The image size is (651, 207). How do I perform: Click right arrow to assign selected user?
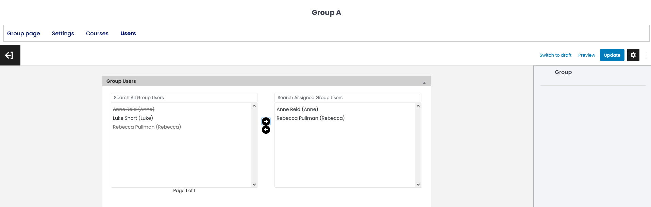266,121
